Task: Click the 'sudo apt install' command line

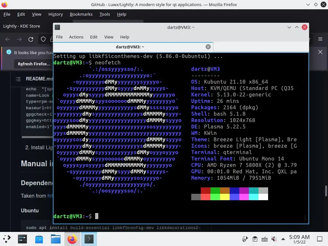Action: pyautogui.click(x=113, y=228)
